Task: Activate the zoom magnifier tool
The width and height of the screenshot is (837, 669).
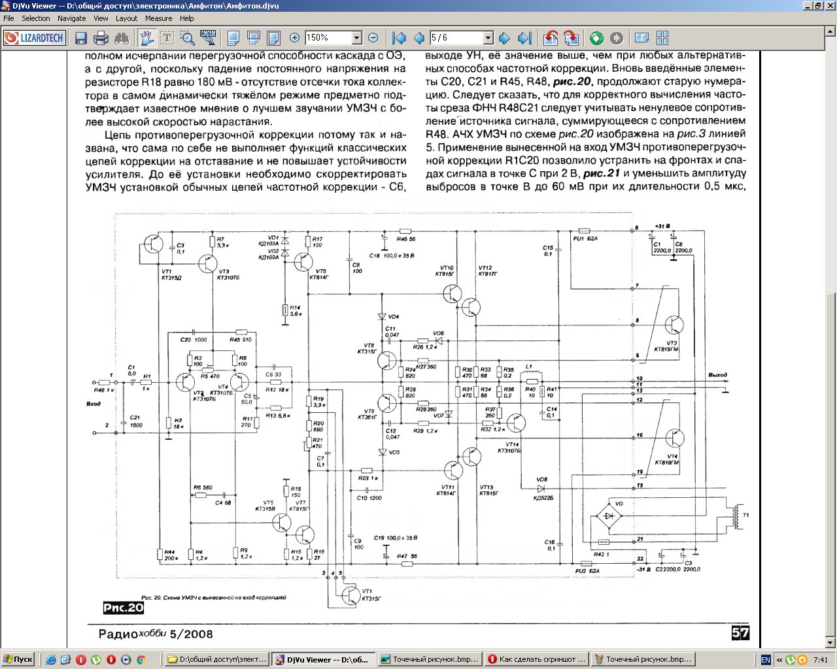Action: (x=188, y=38)
